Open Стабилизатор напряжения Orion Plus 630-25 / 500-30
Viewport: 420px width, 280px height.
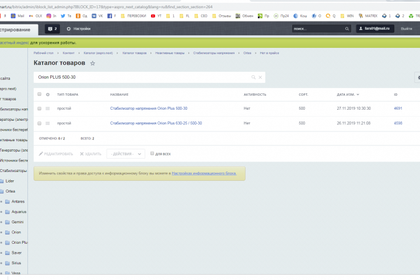[x=156, y=123]
